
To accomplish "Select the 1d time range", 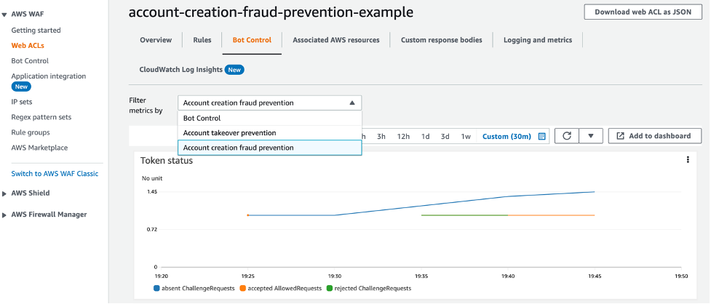I will tap(425, 137).
